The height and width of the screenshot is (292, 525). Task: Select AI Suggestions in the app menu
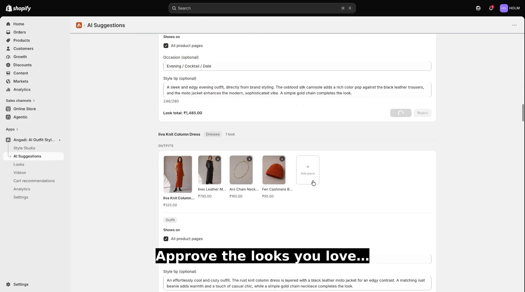pos(33,156)
